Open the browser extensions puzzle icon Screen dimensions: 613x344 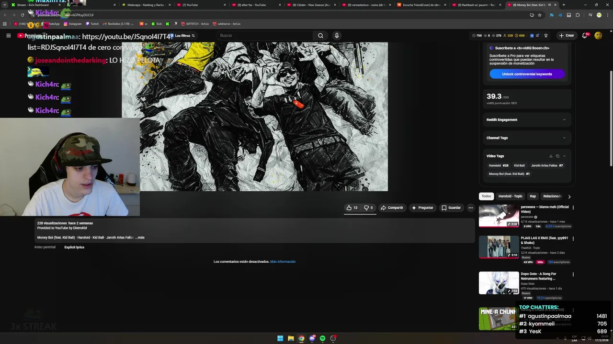[x=578, y=15]
